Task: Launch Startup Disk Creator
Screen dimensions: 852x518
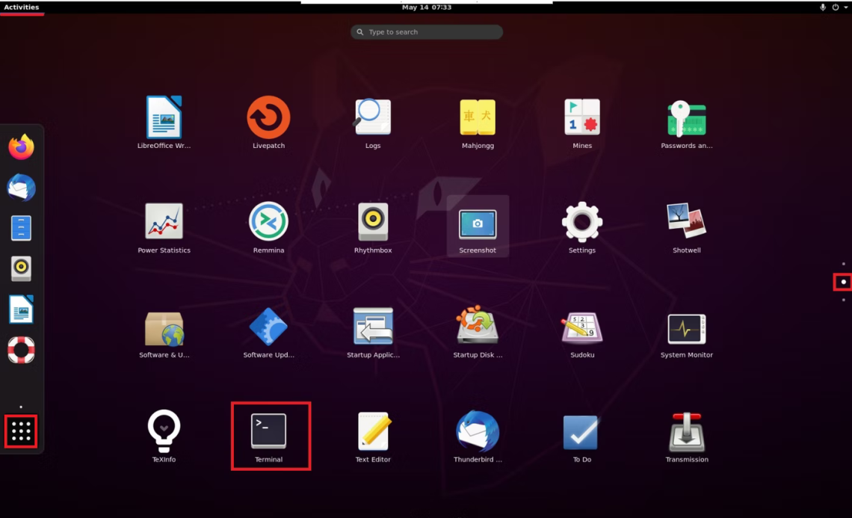Action: click(x=478, y=332)
